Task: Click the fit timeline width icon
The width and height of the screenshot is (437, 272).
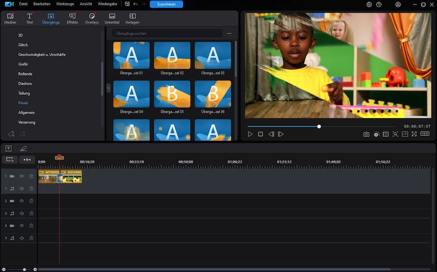Action: click(x=27, y=160)
